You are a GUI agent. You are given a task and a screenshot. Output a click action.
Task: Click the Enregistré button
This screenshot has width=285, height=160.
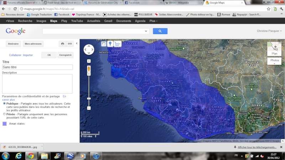click(66, 55)
